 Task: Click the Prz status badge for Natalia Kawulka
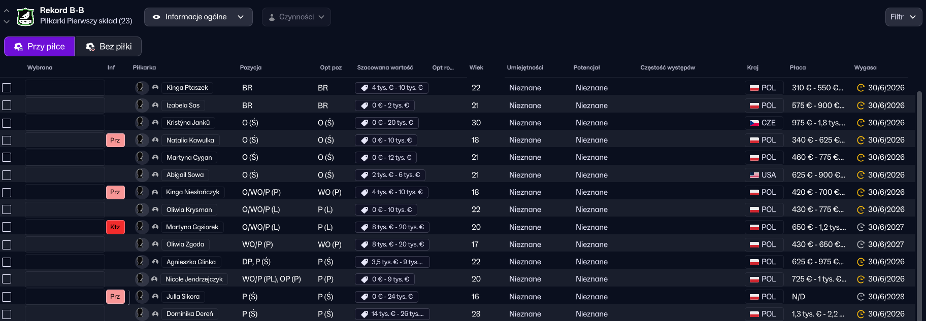coord(115,140)
